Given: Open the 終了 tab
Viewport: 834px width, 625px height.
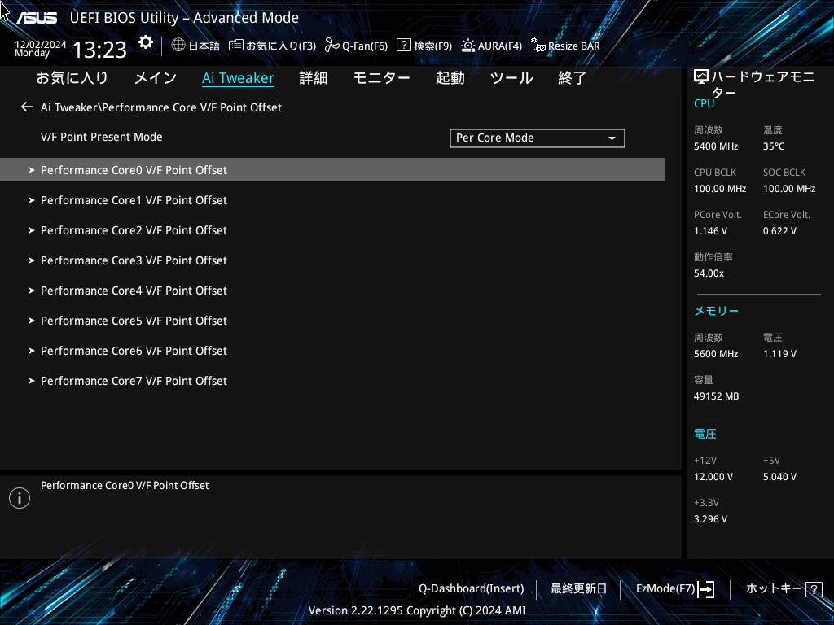Looking at the screenshot, I should coord(572,77).
